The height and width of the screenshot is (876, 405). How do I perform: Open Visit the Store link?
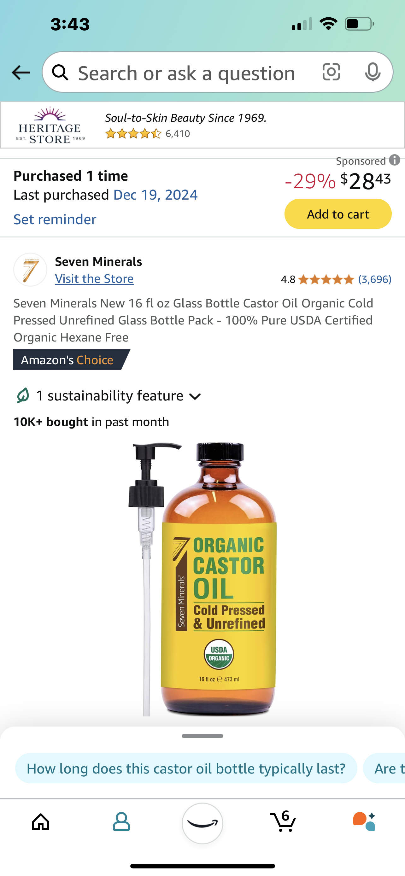94,279
